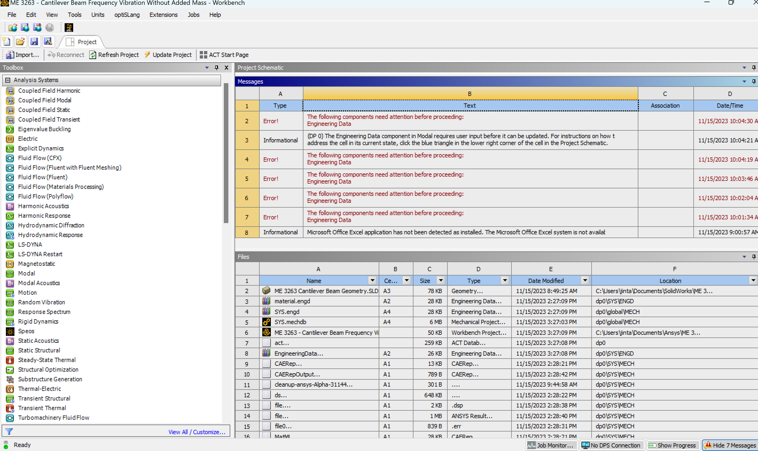The width and height of the screenshot is (758, 451).
Task: Open the Date Modified filter dropdown
Action: (585, 281)
